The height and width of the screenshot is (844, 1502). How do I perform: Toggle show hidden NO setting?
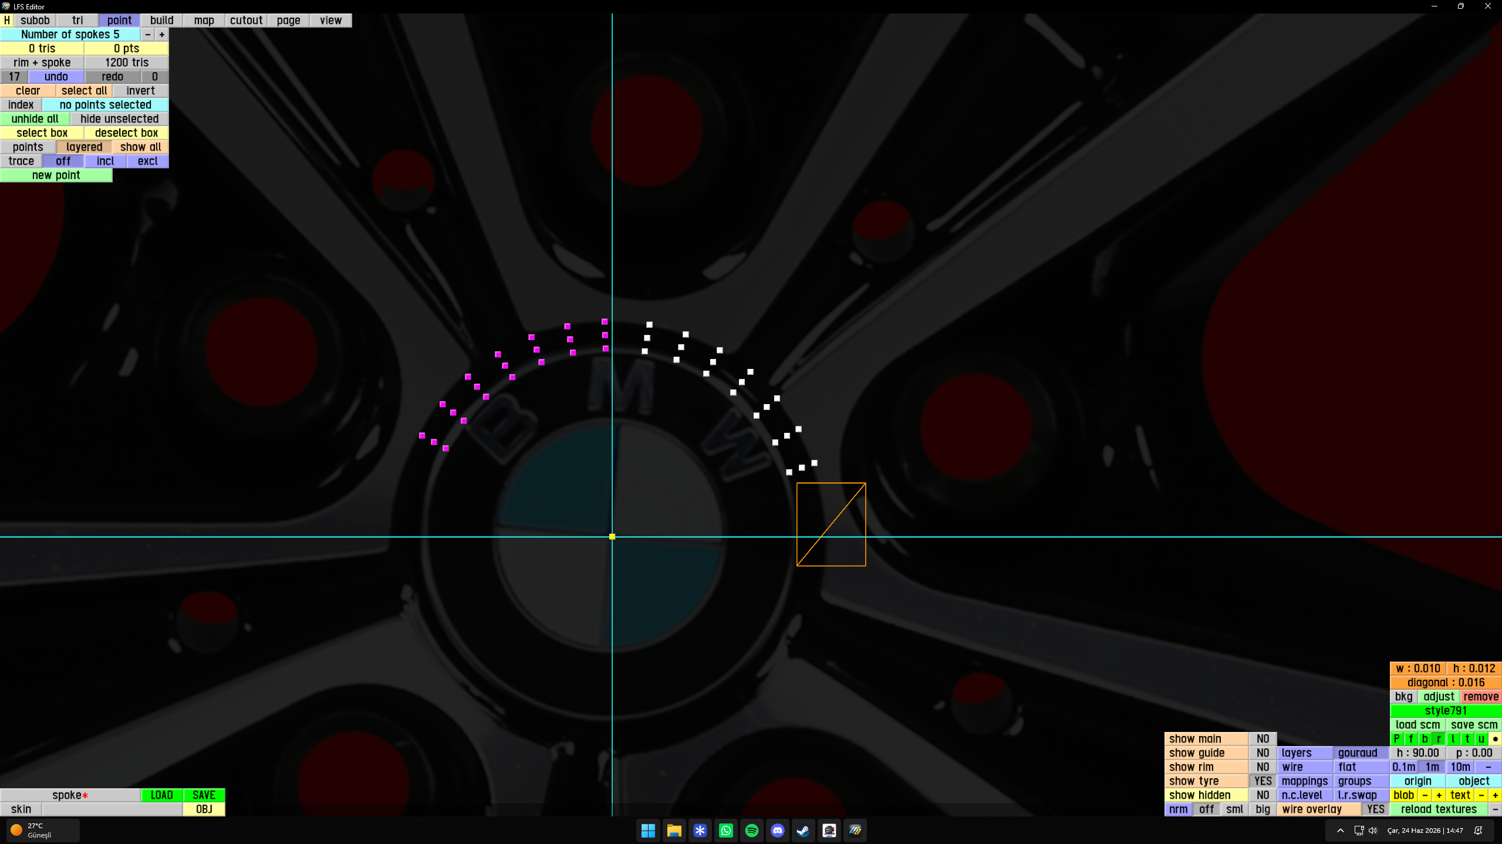[1263, 795]
